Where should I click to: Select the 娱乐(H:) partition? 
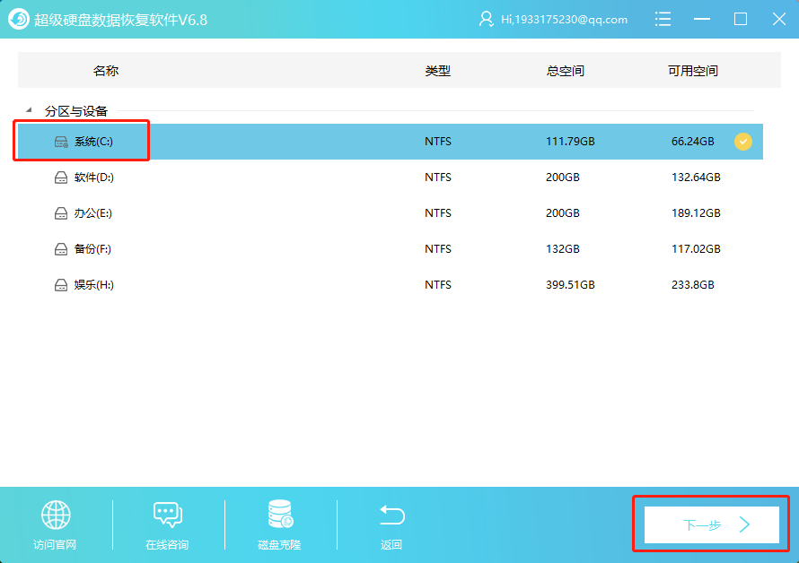coord(93,284)
